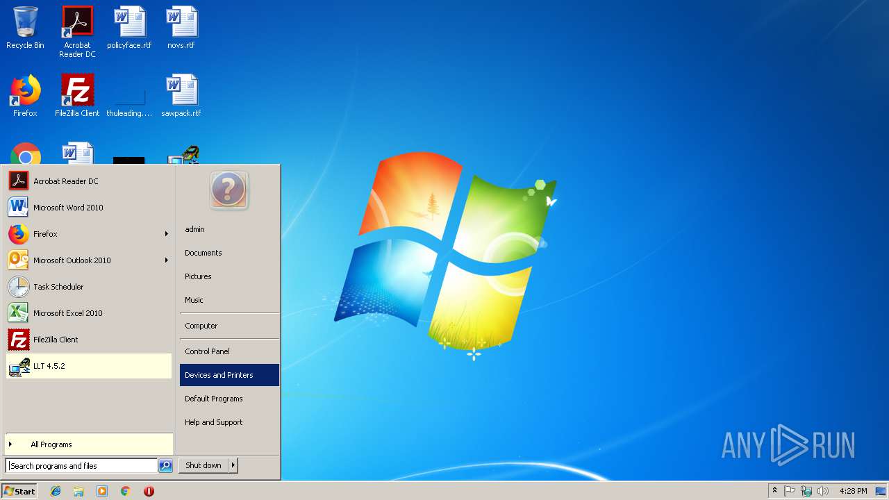Click volume speaker tray icon

click(823, 491)
